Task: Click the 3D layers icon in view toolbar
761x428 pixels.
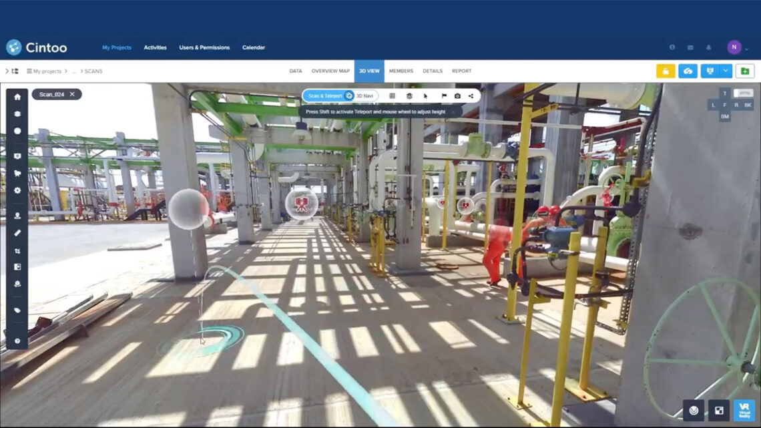Action: click(410, 96)
